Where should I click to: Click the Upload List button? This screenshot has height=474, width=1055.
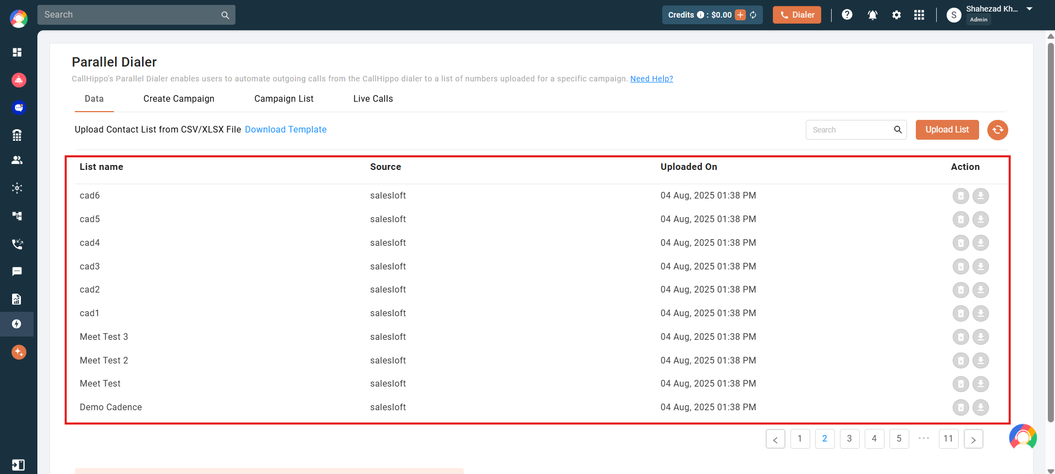click(947, 130)
